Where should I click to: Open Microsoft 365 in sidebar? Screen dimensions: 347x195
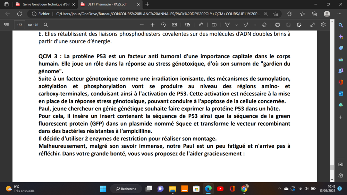[341, 82]
